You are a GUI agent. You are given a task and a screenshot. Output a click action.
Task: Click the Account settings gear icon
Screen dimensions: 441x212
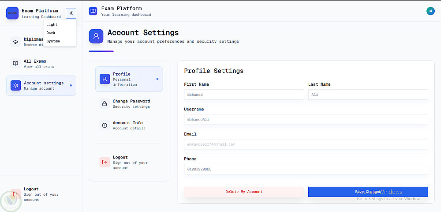(x=16, y=85)
